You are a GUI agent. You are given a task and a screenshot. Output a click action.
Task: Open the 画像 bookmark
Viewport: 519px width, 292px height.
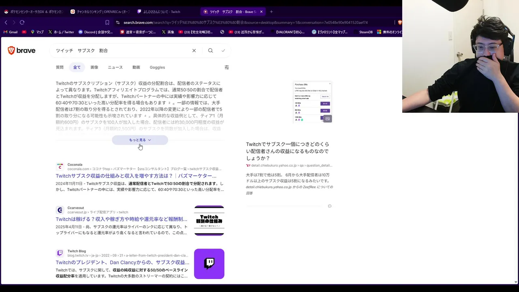pos(168,32)
